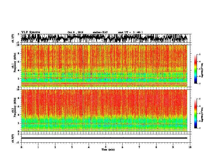
Task: Click the log(PSD) label beside ch.2 colorbar
Action: click(x=202, y=115)
